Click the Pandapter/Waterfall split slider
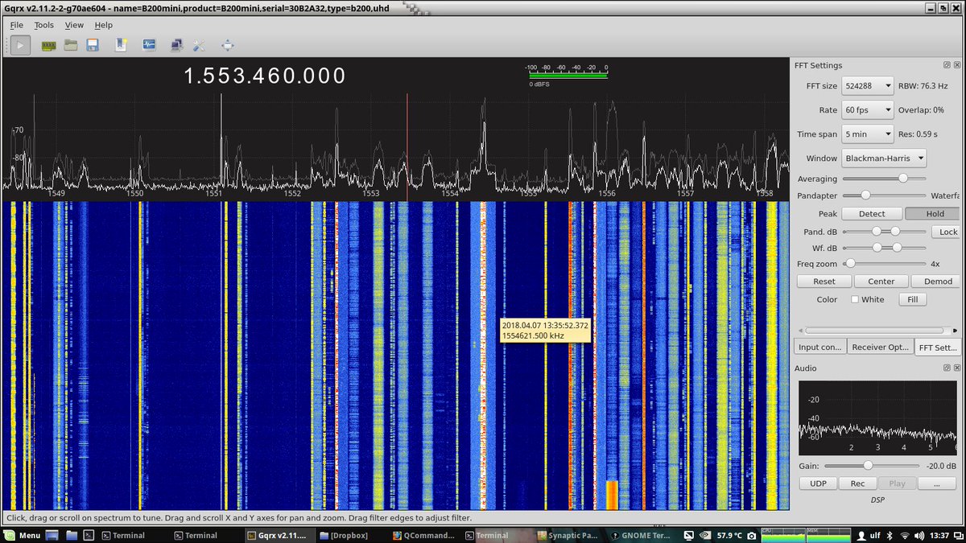This screenshot has width=966, height=543. pyautogui.click(x=884, y=195)
